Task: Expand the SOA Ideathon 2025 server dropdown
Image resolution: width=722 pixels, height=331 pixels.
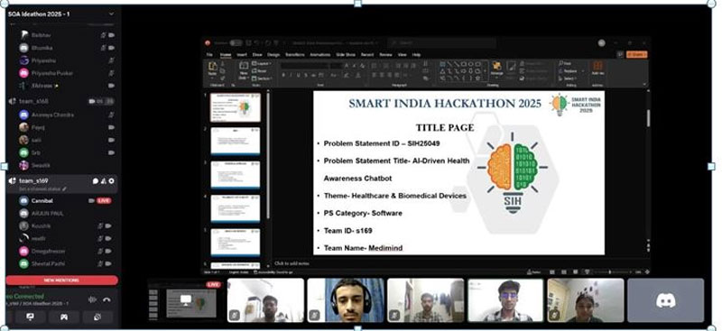Action: (111, 14)
